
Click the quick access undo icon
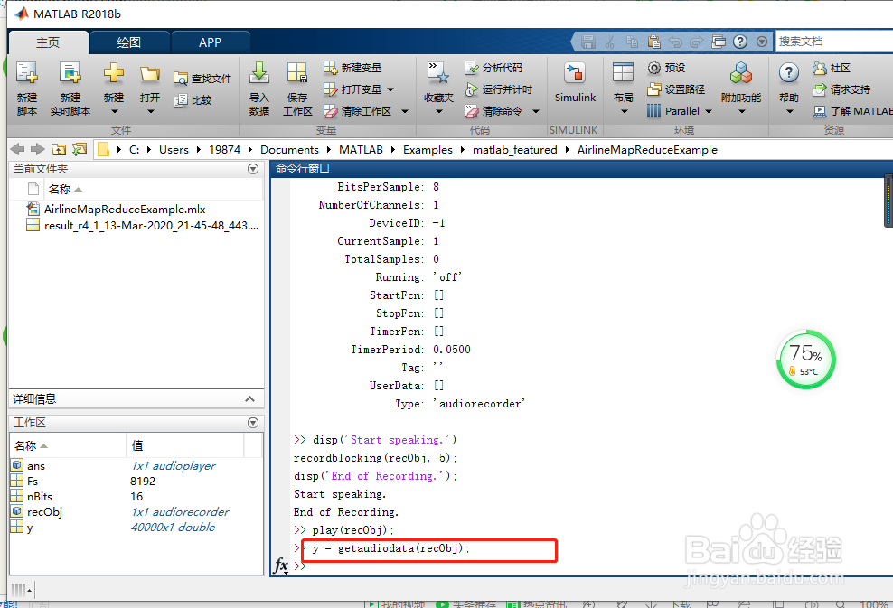(675, 42)
